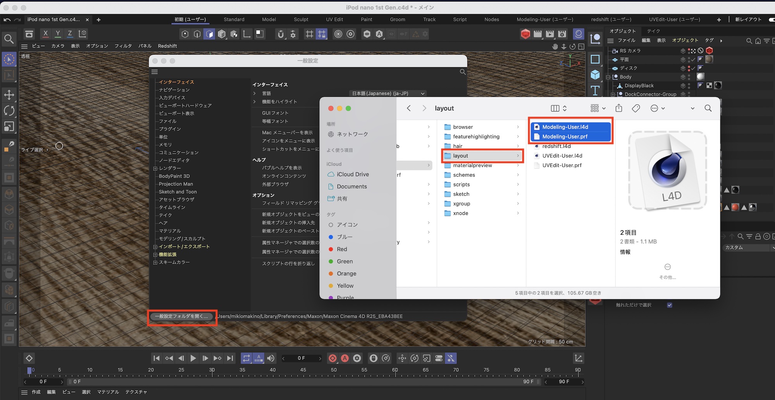Click the play forward button
The image size is (775, 400).
(193, 358)
